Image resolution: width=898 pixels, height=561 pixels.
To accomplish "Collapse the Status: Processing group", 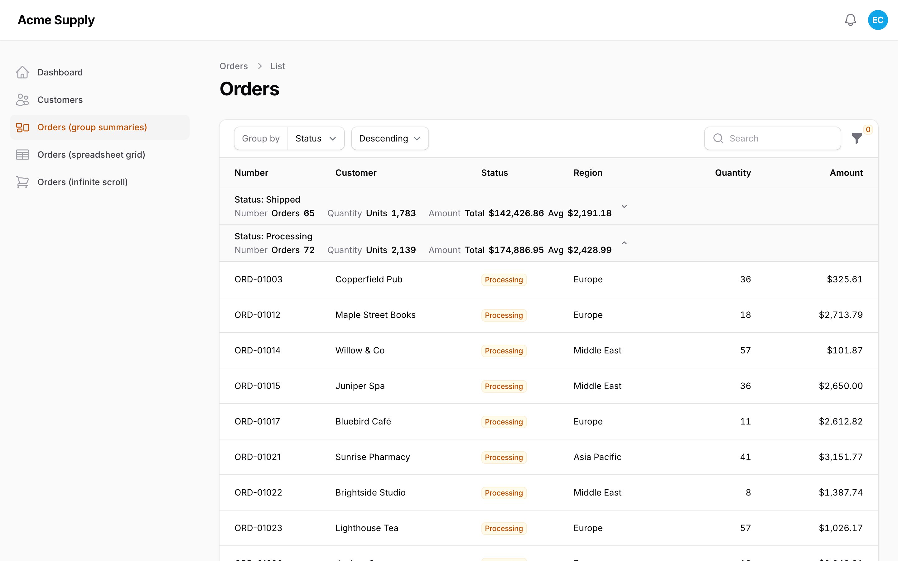I will pos(624,243).
